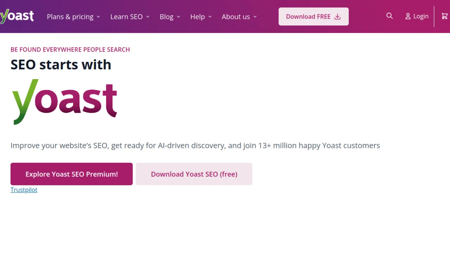Open the Trustpilot link
450x270 pixels.
coord(24,190)
